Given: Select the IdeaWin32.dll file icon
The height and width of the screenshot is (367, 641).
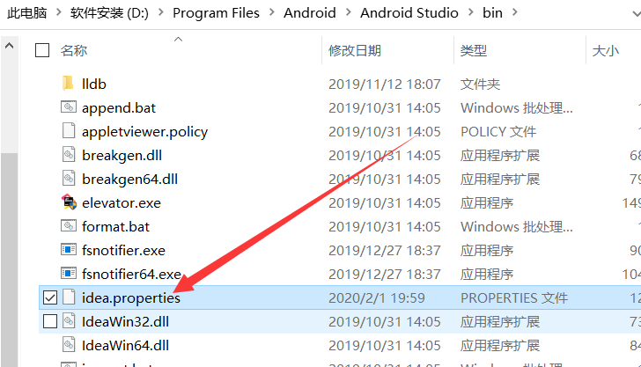Looking at the screenshot, I should (69, 320).
